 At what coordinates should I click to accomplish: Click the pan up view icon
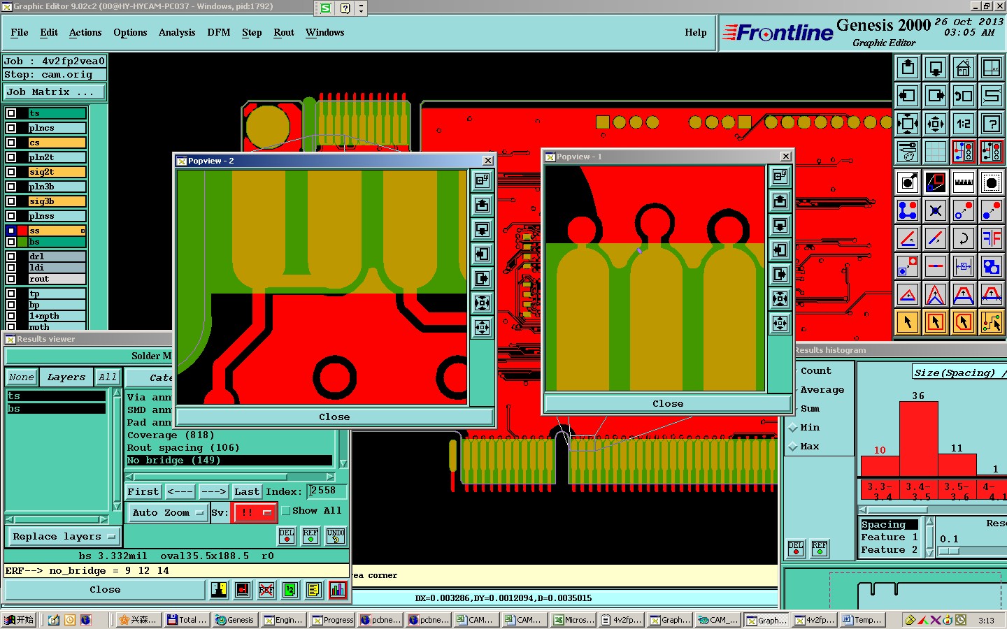tap(908, 68)
